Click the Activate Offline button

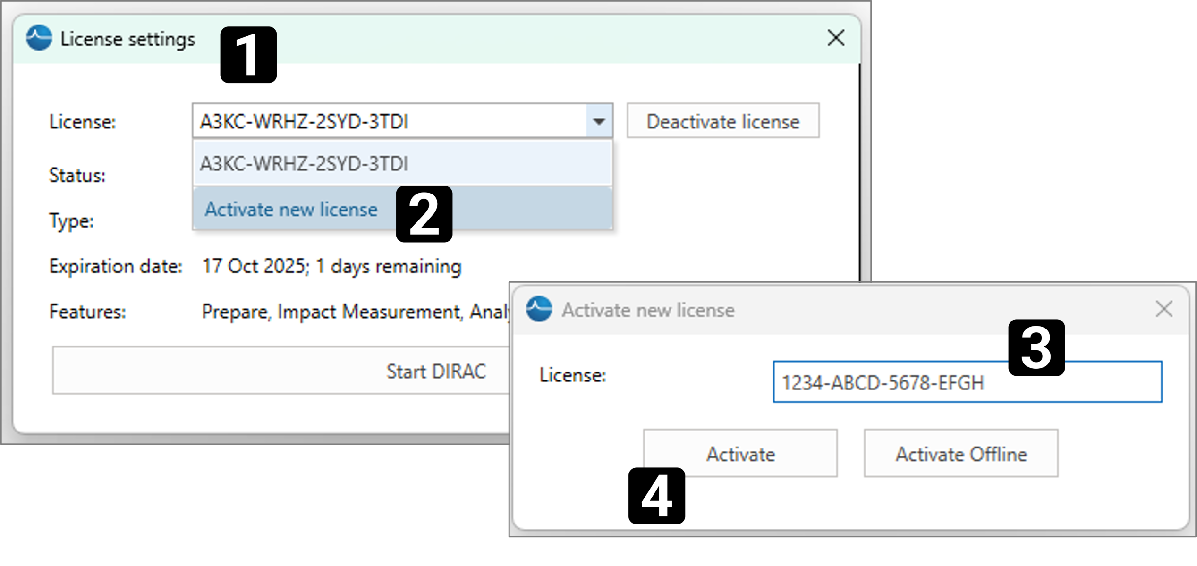[961, 454]
